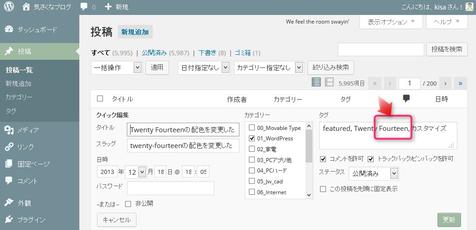Screen dimensions: 476x230
Task: Focus the パスワード field
Action: click(x=170, y=188)
